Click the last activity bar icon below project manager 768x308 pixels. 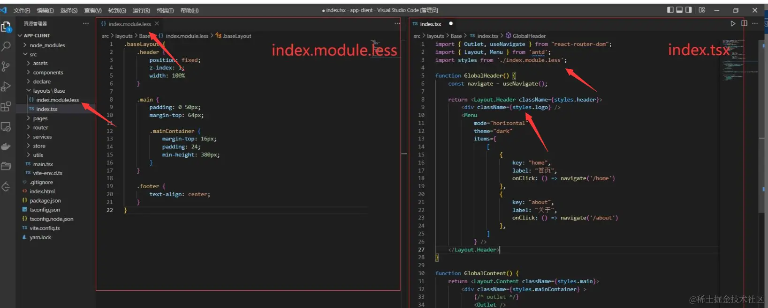(x=6, y=187)
